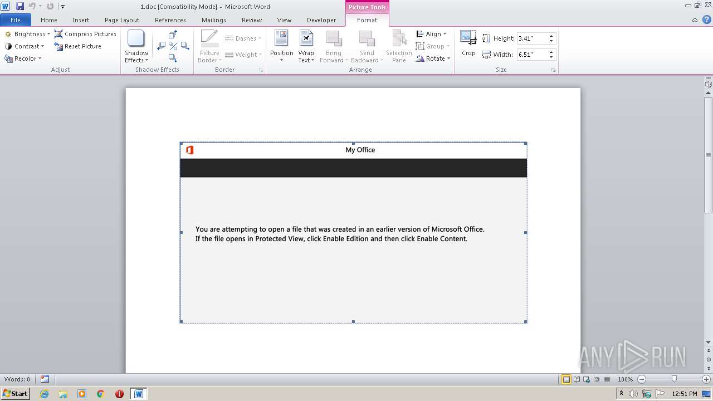Image resolution: width=713 pixels, height=401 pixels.
Task: Open Google Chrome from taskbar
Action: click(x=101, y=394)
